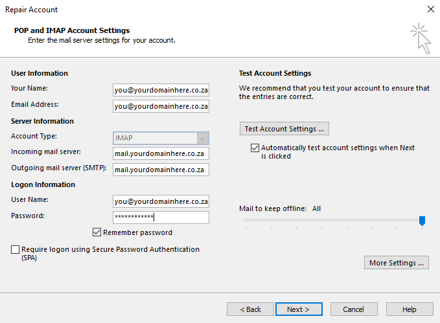Disable automatically test account settings checkbox
440x323 pixels.
(255, 148)
